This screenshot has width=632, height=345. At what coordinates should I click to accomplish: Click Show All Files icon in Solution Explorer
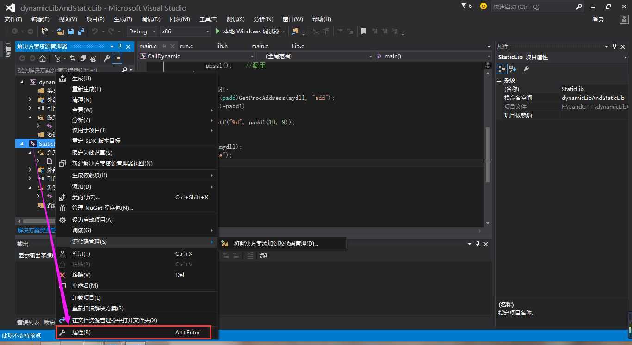pyautogui.click(x=93, y=58)
